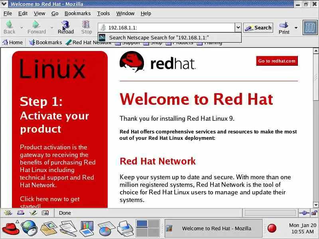The height and width of the screenshot is (239, 319).
Task: Click the security padlock status icon
Action: 315,213
